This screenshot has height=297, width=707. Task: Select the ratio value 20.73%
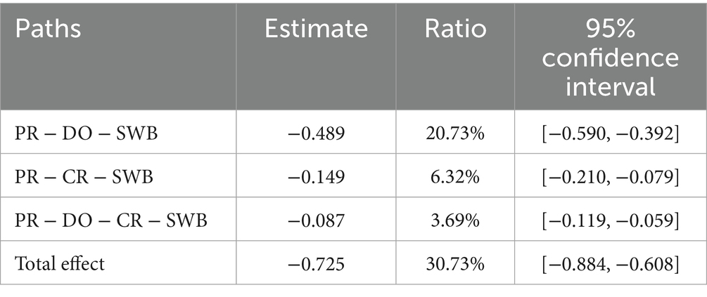pos(455,133)
